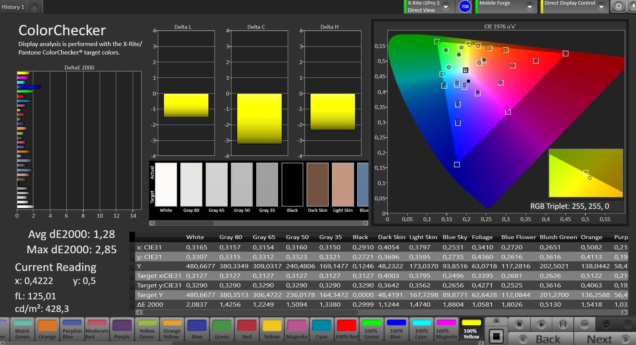
Task: Click the stop measurement icon
Action: (519, 324)
